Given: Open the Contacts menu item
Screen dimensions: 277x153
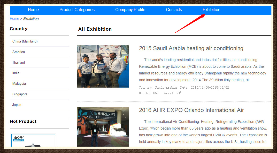Looking at the screenshot, I should 174,10.
